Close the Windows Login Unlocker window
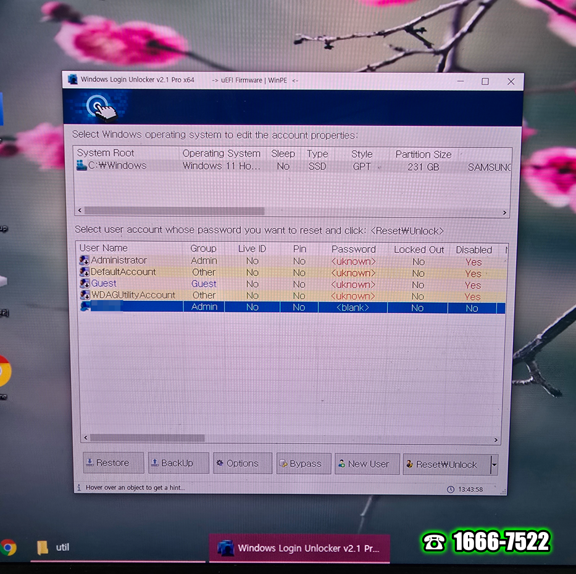The width and height of the screenshot is (576, 574). click(x=511, y=82)
